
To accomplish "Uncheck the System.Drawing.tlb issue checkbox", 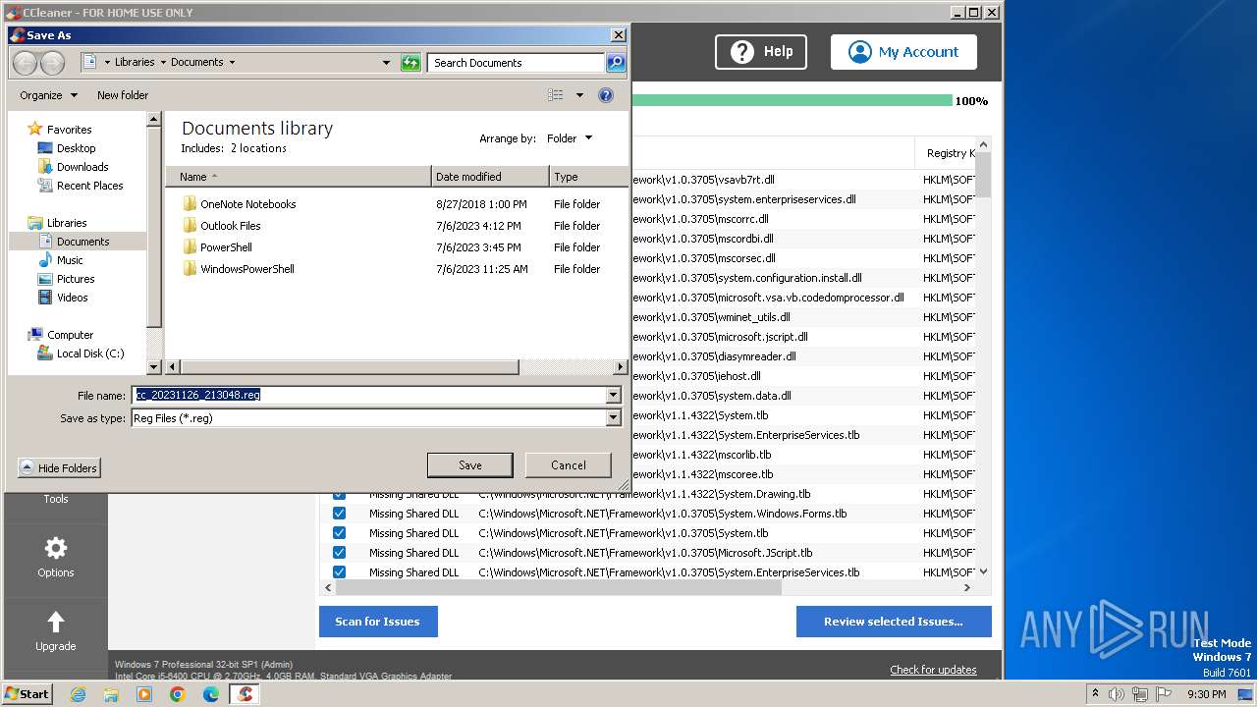I will click(x=339, y=494).
